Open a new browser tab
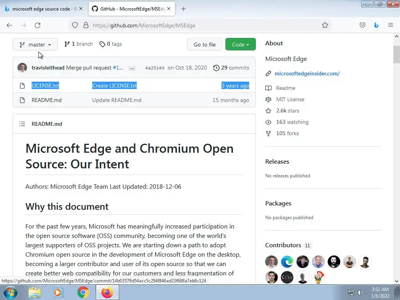 [184, 9]
